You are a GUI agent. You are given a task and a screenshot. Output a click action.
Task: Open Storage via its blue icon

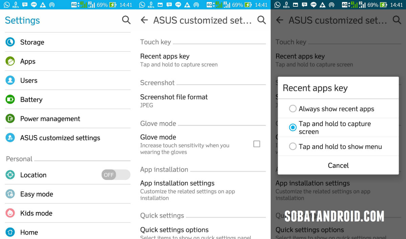tap(10, 42)
